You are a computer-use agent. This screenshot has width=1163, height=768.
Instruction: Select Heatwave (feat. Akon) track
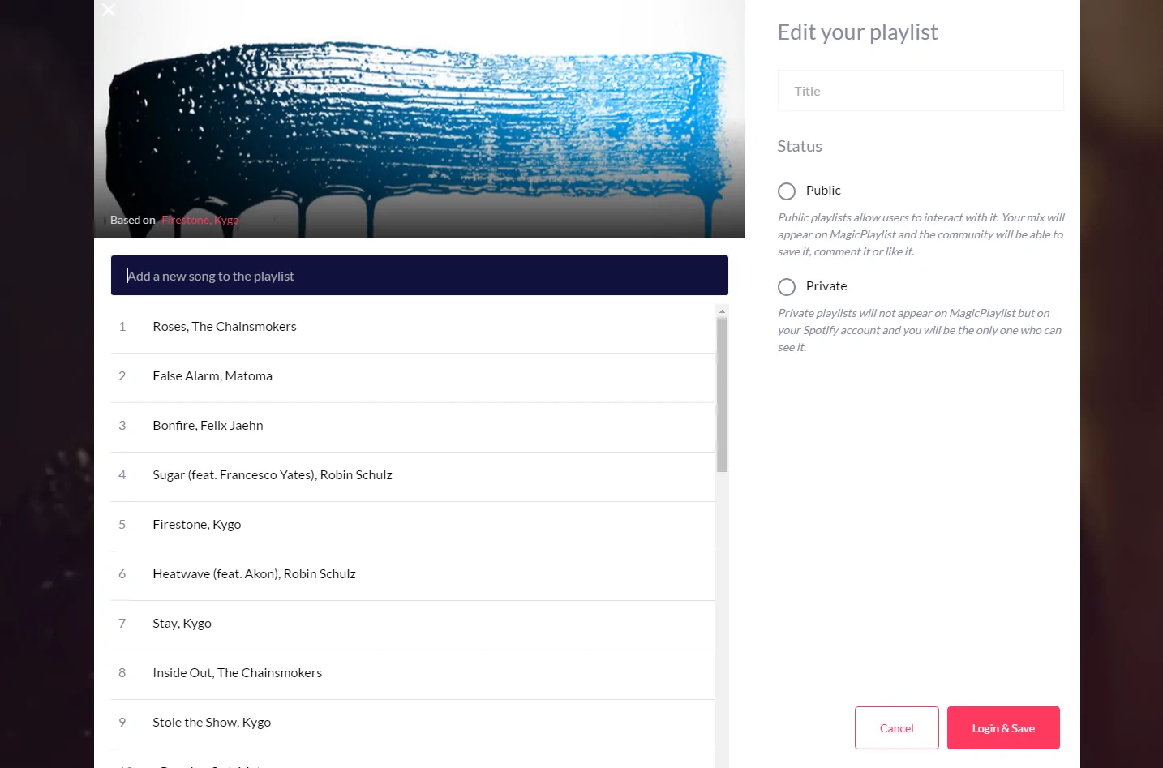413,574
